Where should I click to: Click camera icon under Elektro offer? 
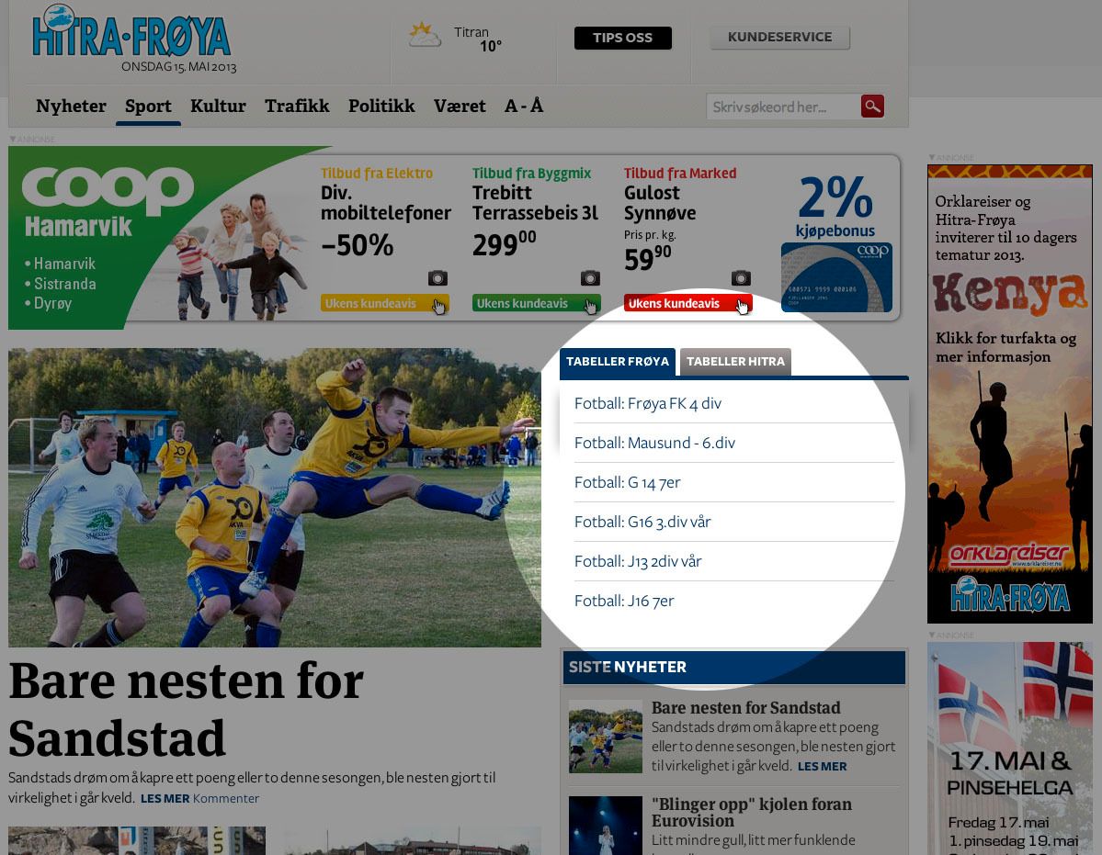437,278
